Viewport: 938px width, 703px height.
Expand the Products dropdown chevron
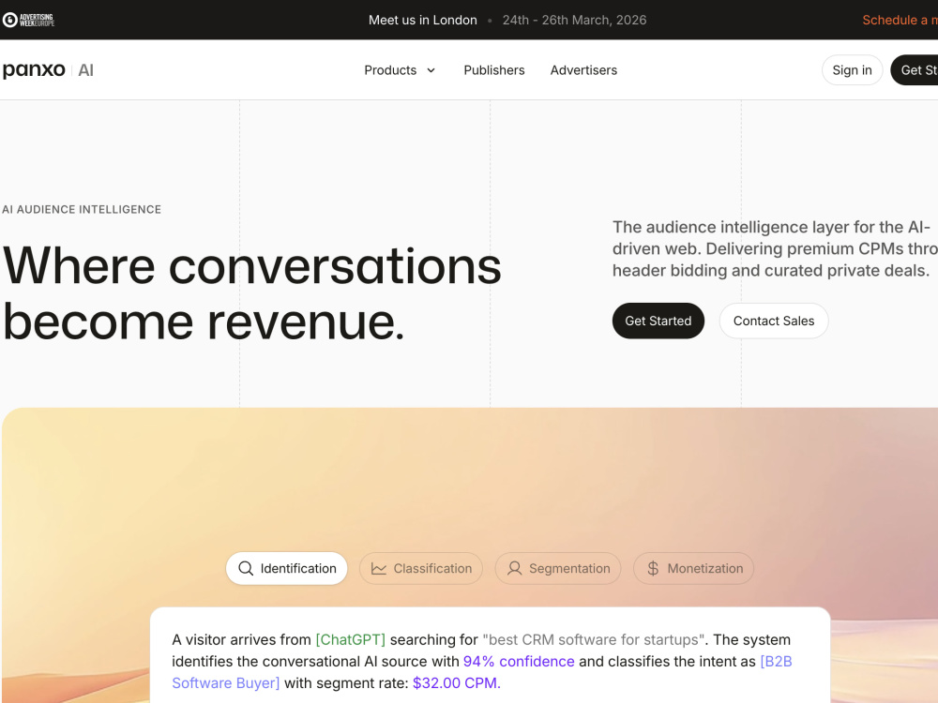(x=431, y=70)
